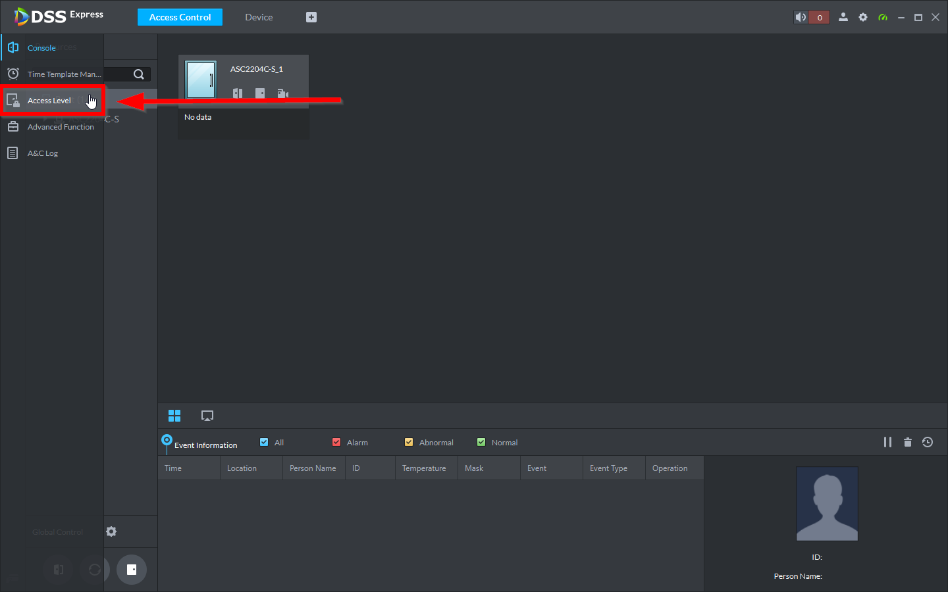This screenshot has width=948, height=592.
Task: Click the resource search magnifier icon
Action: [139, 74]
